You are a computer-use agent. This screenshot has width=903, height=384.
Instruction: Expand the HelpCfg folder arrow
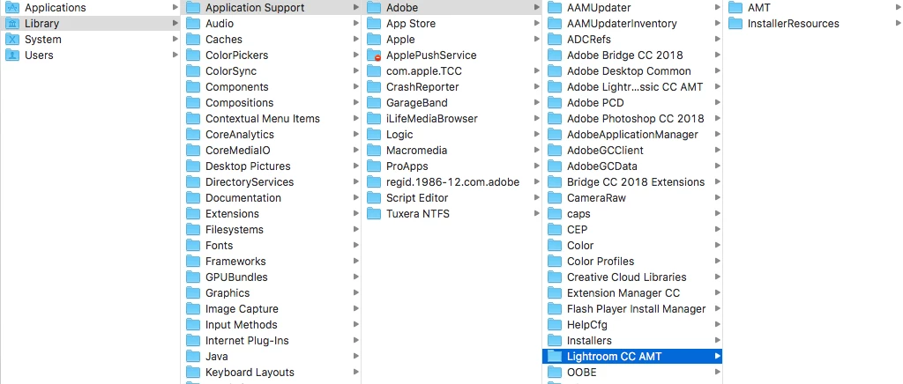click(x=718, y=325)
